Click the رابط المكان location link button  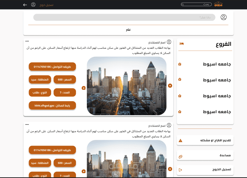pyautogui.click(x=52, y=106)
